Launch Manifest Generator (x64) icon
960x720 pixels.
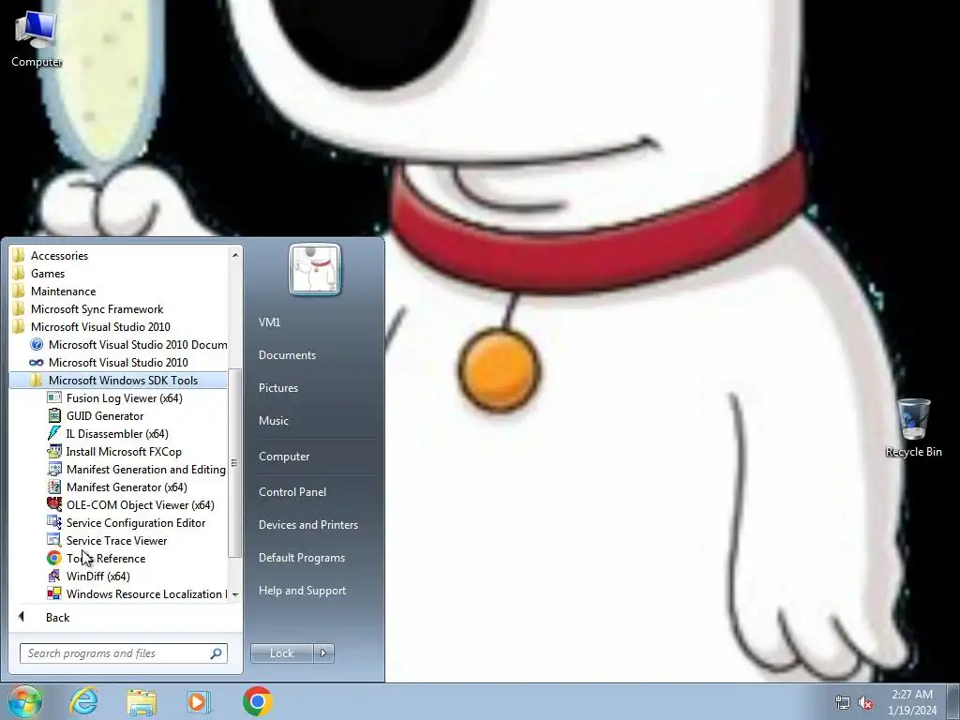coord(53,487)
